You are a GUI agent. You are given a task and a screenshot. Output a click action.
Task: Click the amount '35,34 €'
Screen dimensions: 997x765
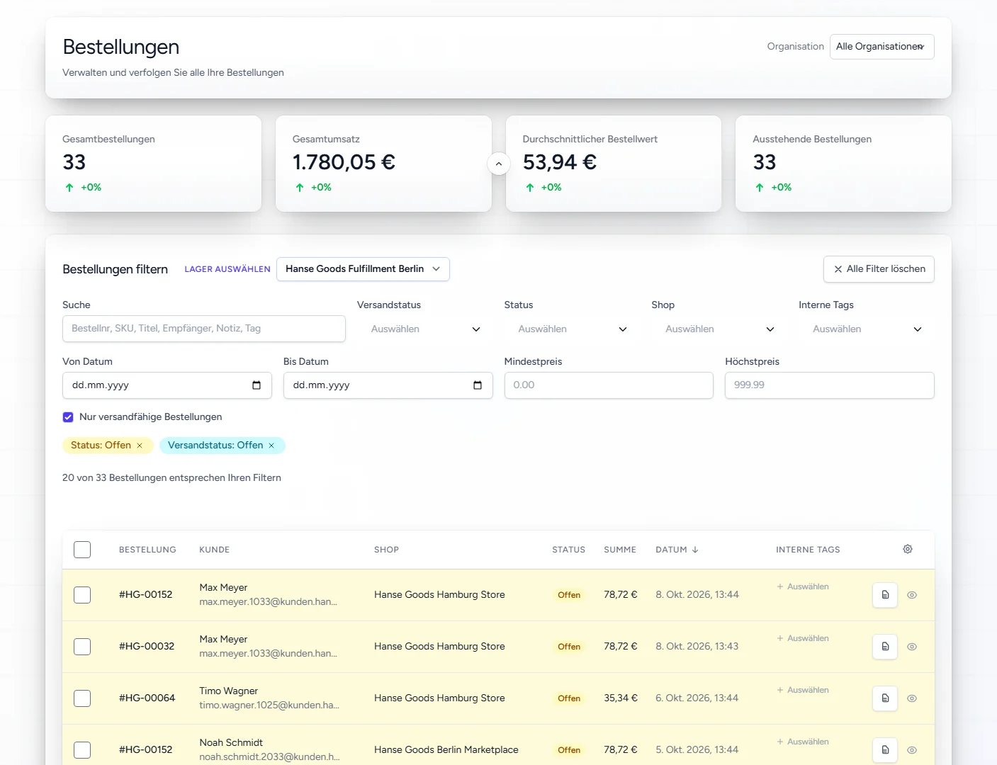621,698
